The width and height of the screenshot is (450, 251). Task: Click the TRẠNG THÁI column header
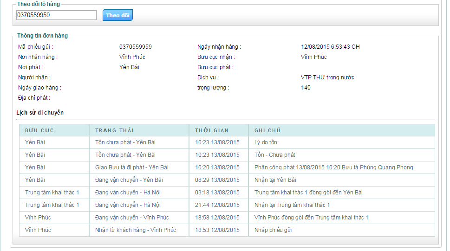tap(114, 130)
